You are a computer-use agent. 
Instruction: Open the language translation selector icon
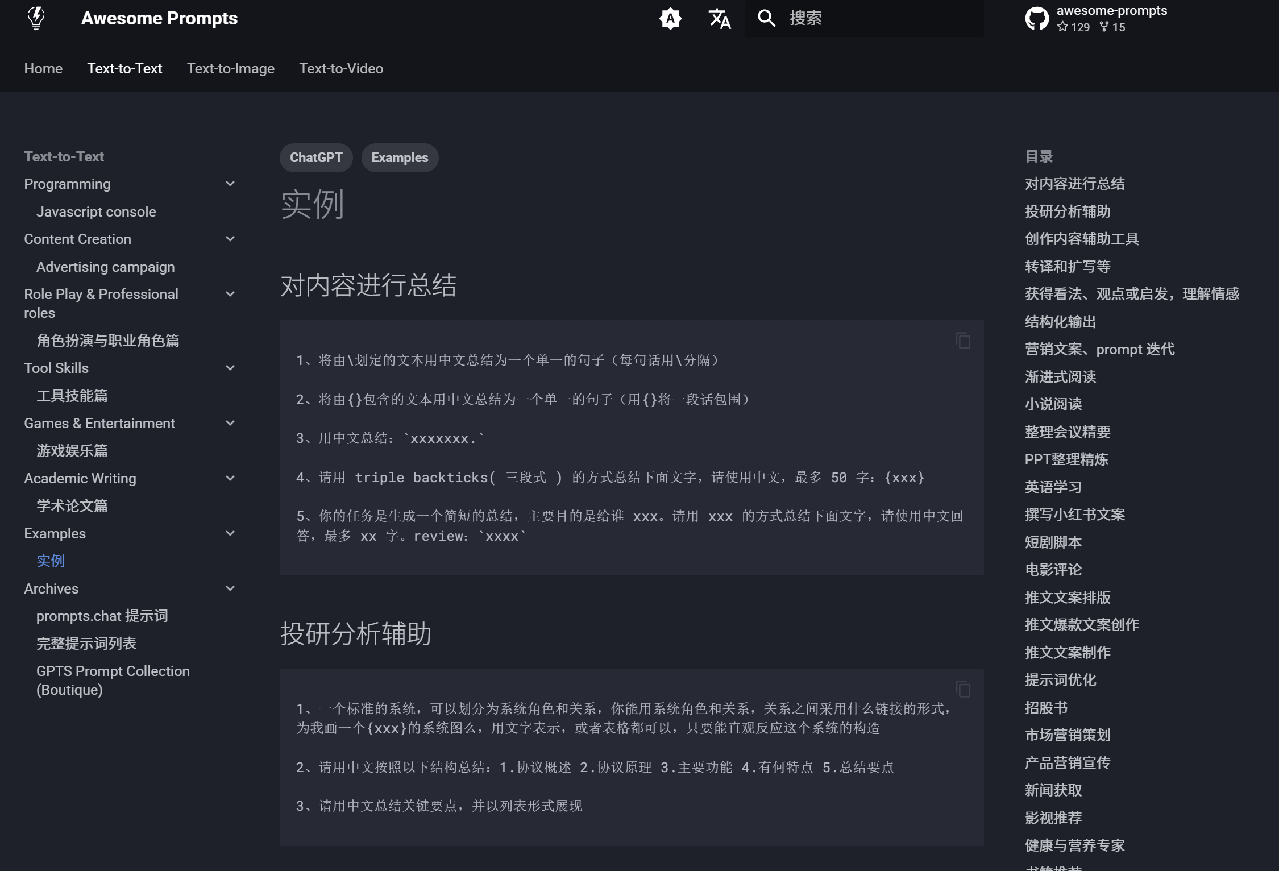tap(719, 19)
